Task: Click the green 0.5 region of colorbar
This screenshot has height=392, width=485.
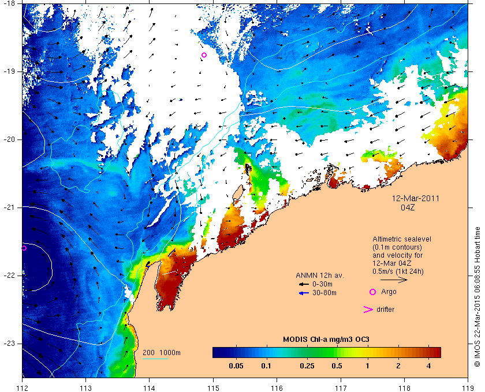Action: click(337, 352)
